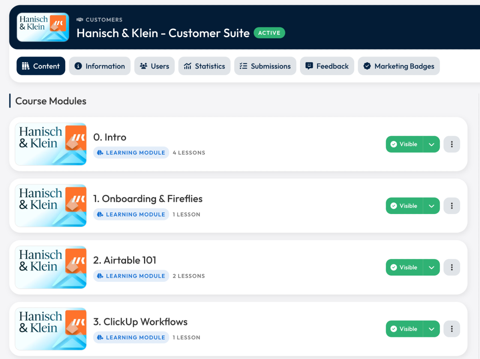Click LEARNING MODULE tag under 0. Intro
The image size is (480, 359).
pos(131,153)
